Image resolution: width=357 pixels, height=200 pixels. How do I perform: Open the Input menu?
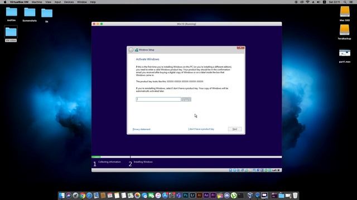click(x=57, y=2)
